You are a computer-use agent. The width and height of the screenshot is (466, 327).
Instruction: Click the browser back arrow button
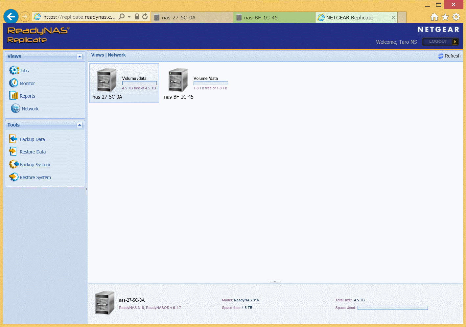(11, 16)
